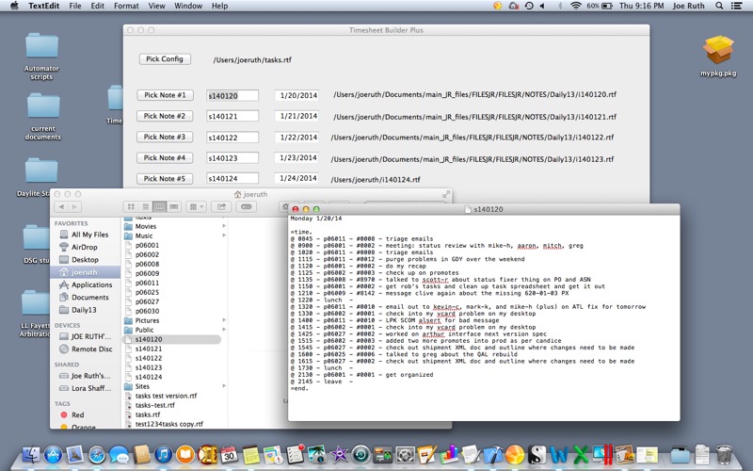Select file p06027 in Finder list
This screenshot has height=471, width=753.
[x=147, y=301]
